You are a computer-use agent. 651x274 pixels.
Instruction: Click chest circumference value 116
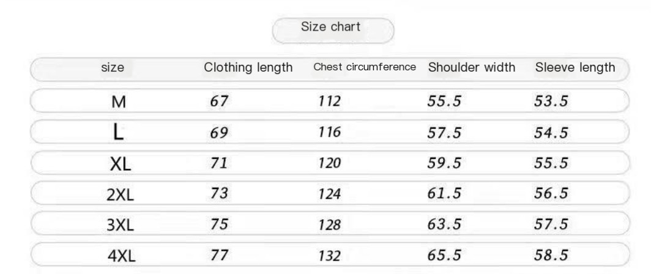pyautogui.click(x=329, y=133)
